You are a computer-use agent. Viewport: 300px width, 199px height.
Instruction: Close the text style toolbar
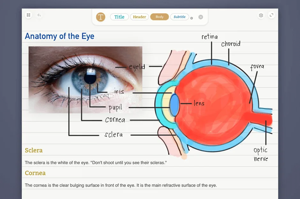(x=201, y=17)
